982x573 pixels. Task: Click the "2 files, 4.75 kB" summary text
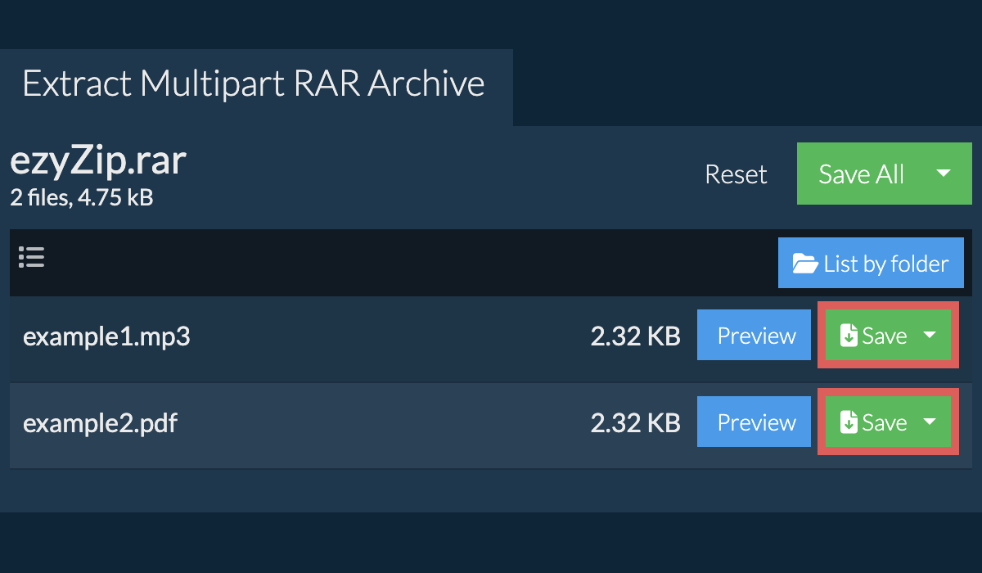pos(81,197)
